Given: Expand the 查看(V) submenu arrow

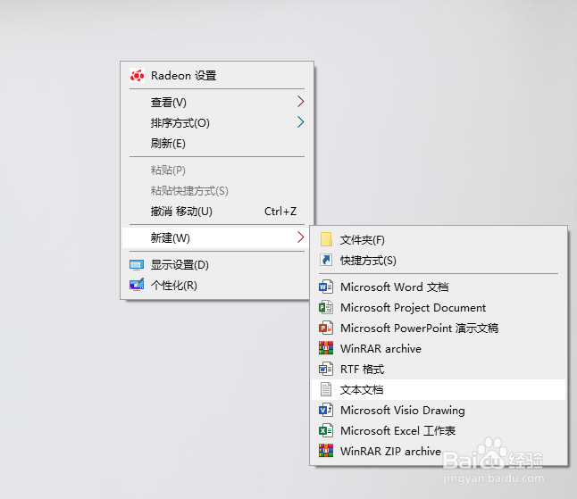Looking at the screenshot, I should 301,102.
